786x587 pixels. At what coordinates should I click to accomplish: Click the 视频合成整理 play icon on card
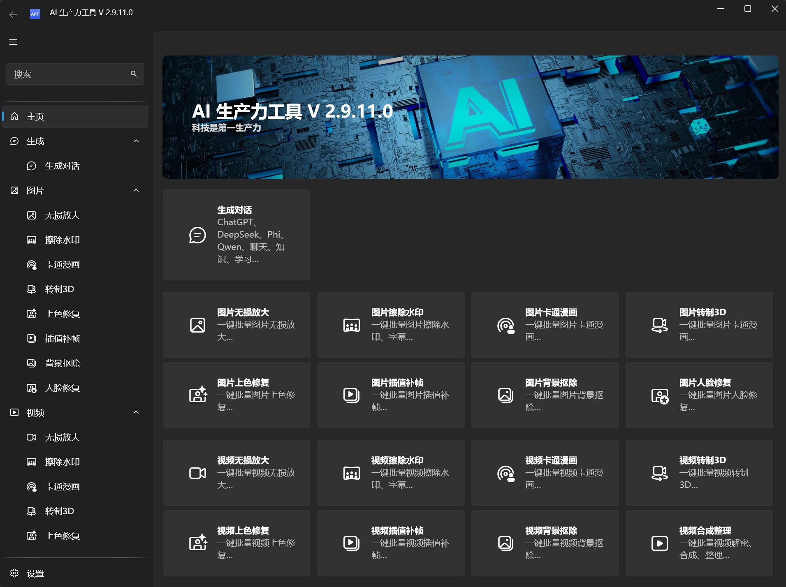660,543
